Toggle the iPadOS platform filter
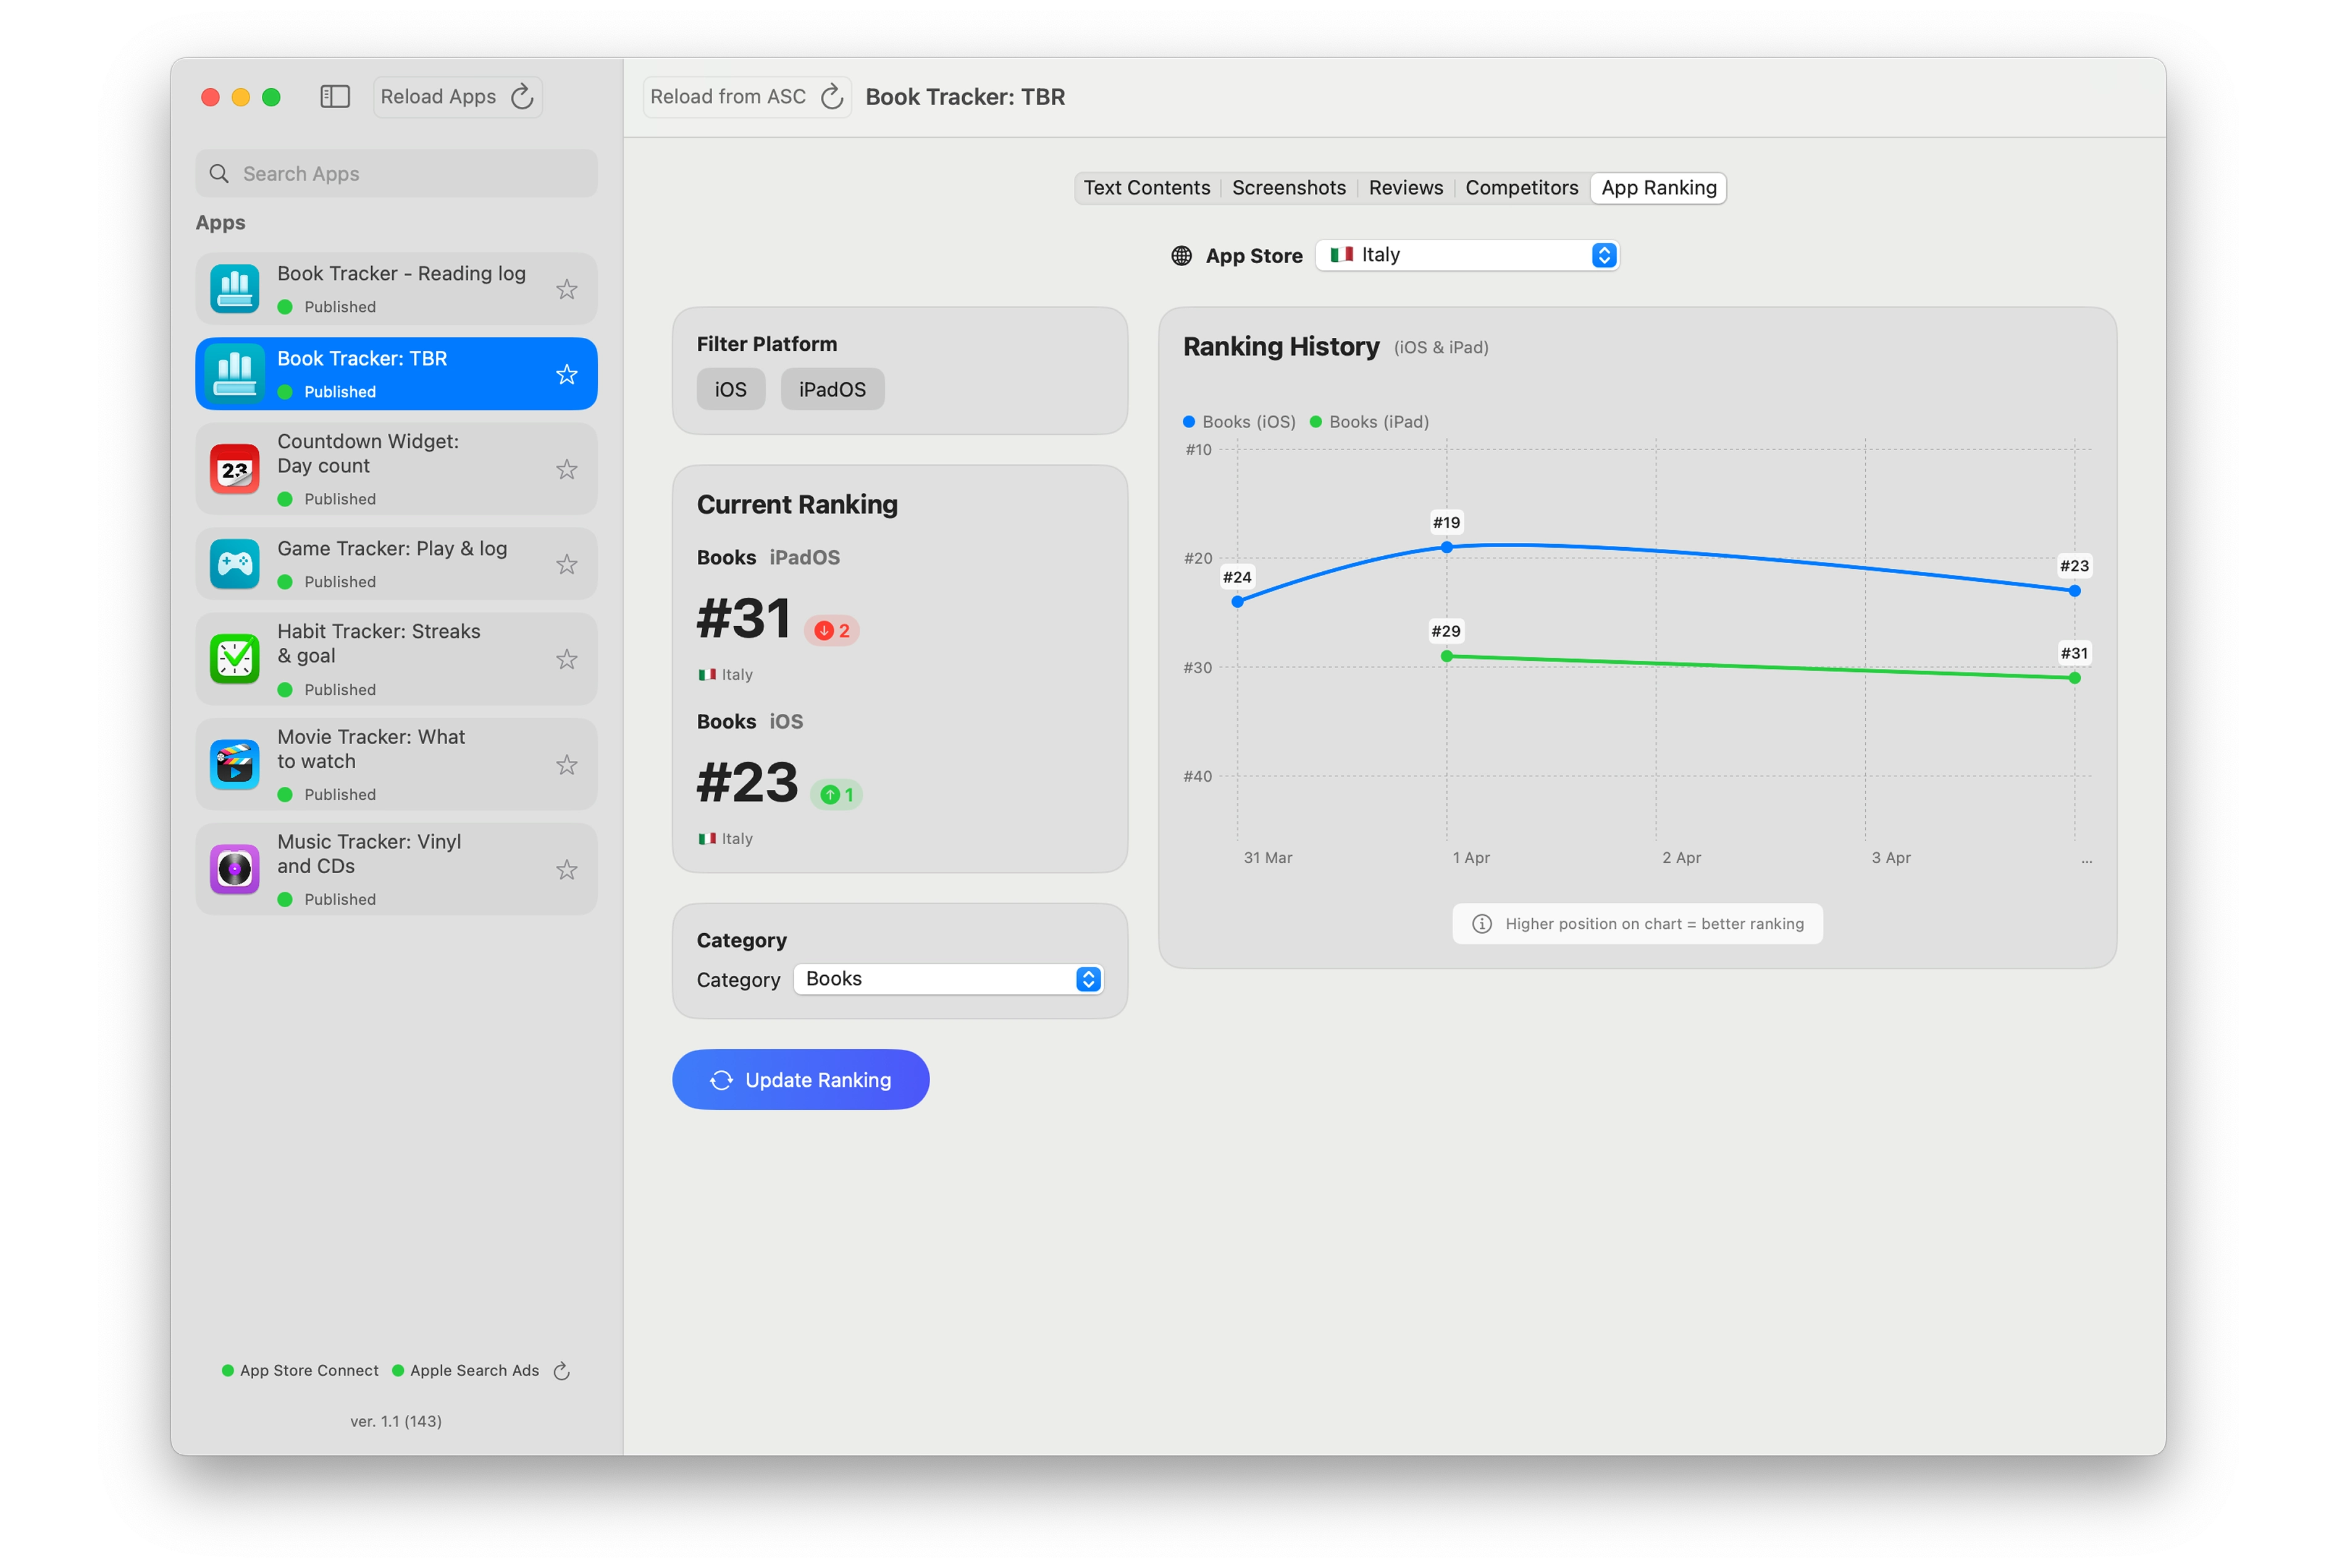 pyautogui.click(x=832, y=389)
